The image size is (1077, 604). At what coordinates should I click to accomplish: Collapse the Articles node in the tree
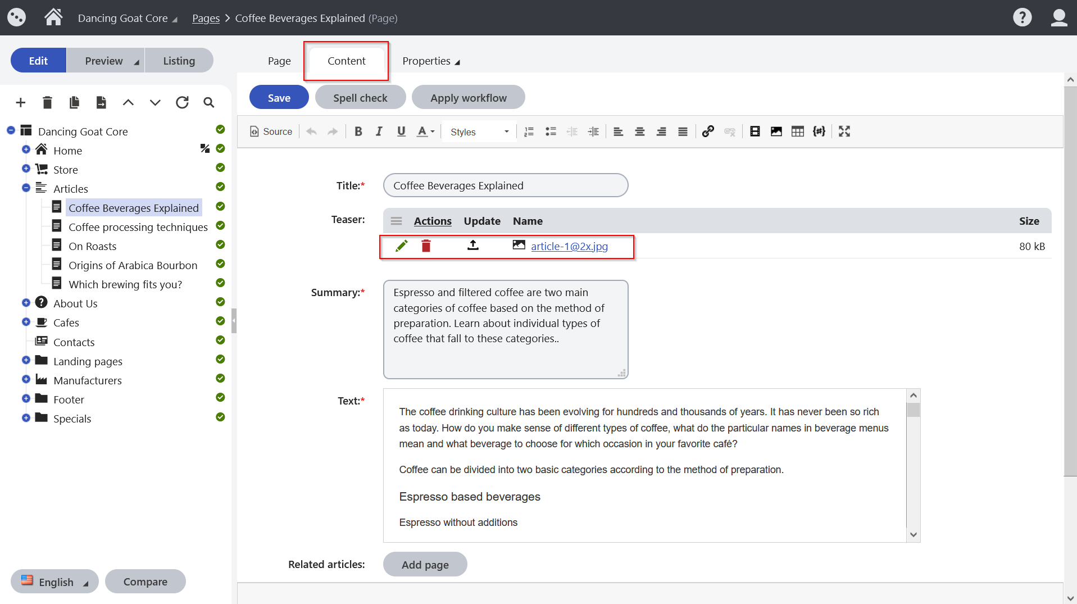(25, 188)
